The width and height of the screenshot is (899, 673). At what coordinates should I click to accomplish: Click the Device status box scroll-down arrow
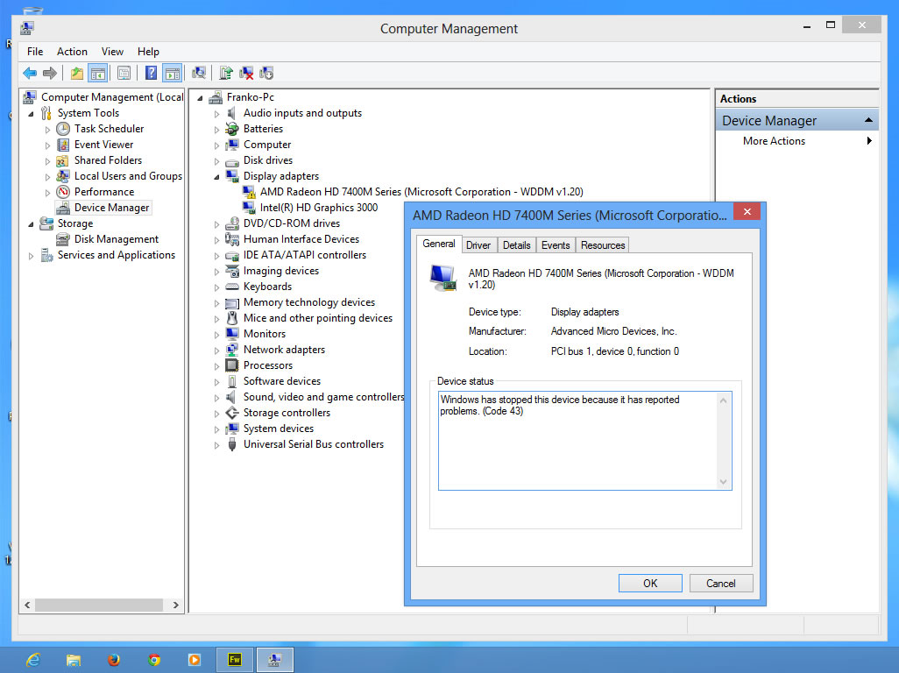click(x=723, y=482)
